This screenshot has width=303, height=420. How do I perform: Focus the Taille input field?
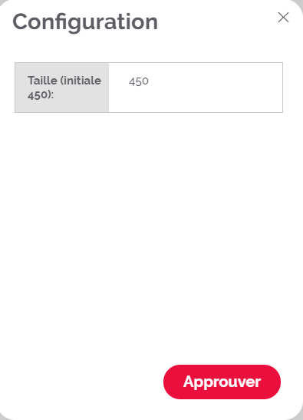coord(196,88)
